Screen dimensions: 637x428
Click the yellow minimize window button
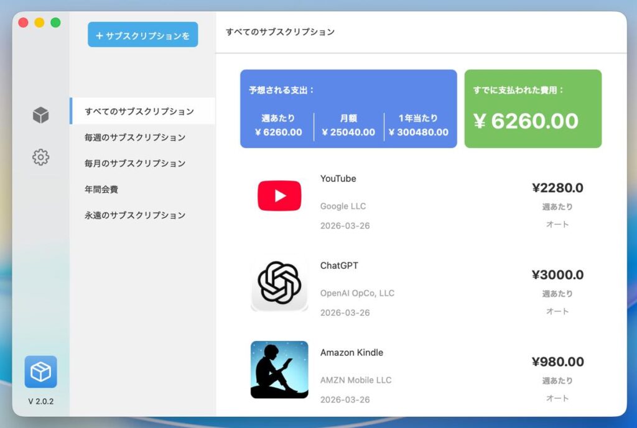[x=39, y=22]
